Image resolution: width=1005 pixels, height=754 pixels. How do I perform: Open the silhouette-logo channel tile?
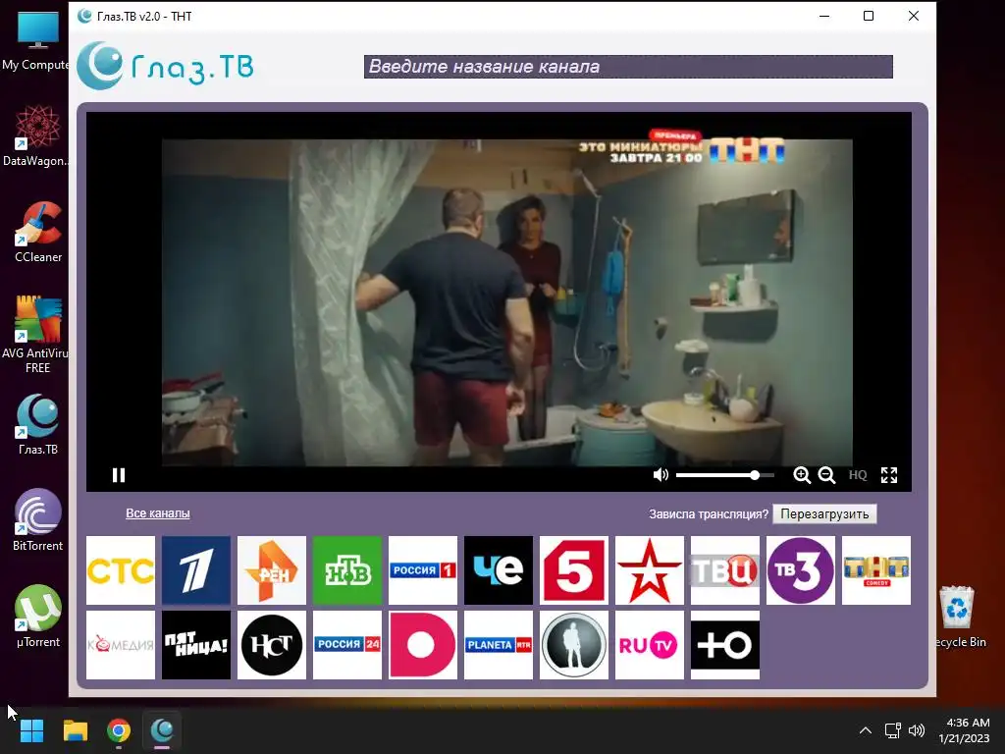(x=574, y=645)
